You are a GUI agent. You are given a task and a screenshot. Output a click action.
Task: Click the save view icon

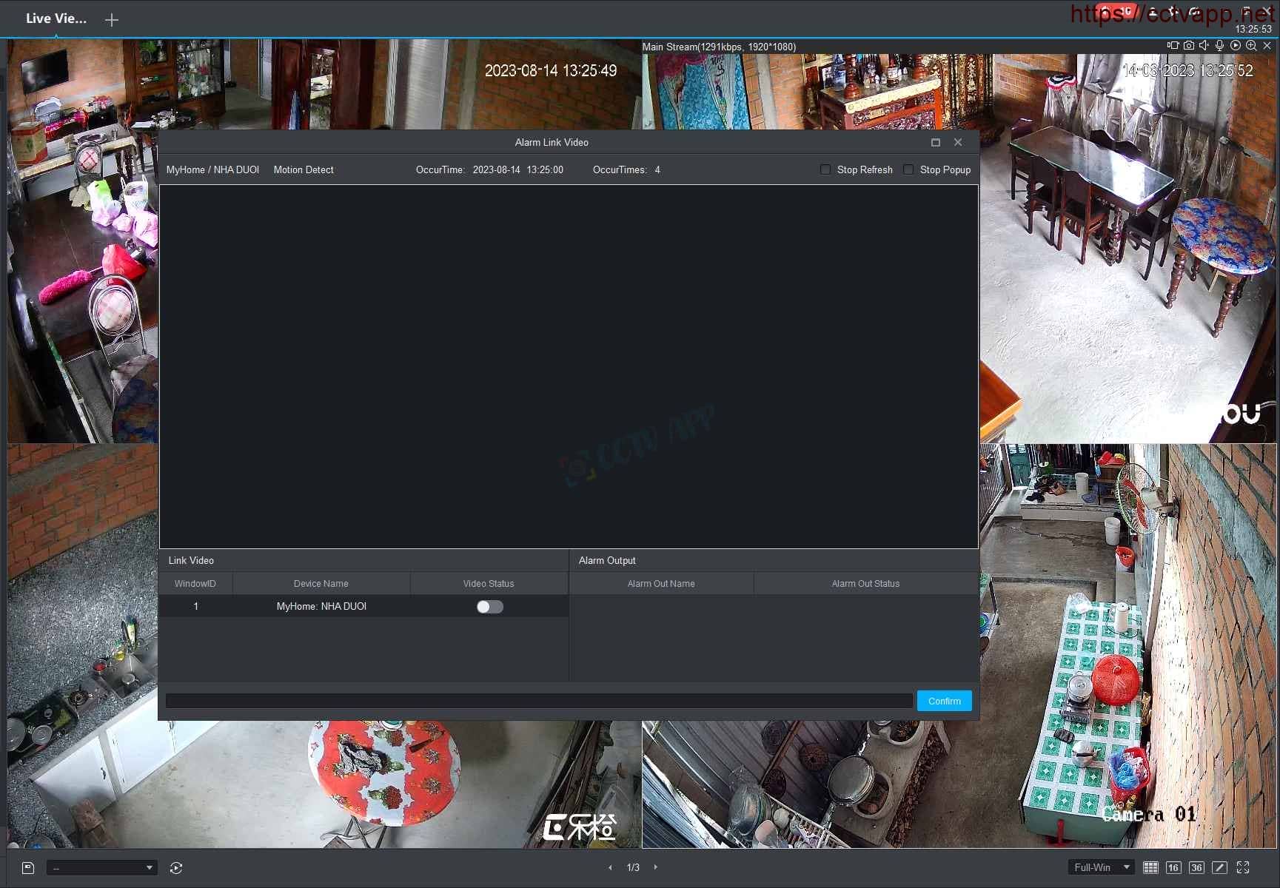coord(28,868)
